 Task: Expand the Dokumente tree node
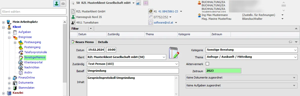[9, 83]
